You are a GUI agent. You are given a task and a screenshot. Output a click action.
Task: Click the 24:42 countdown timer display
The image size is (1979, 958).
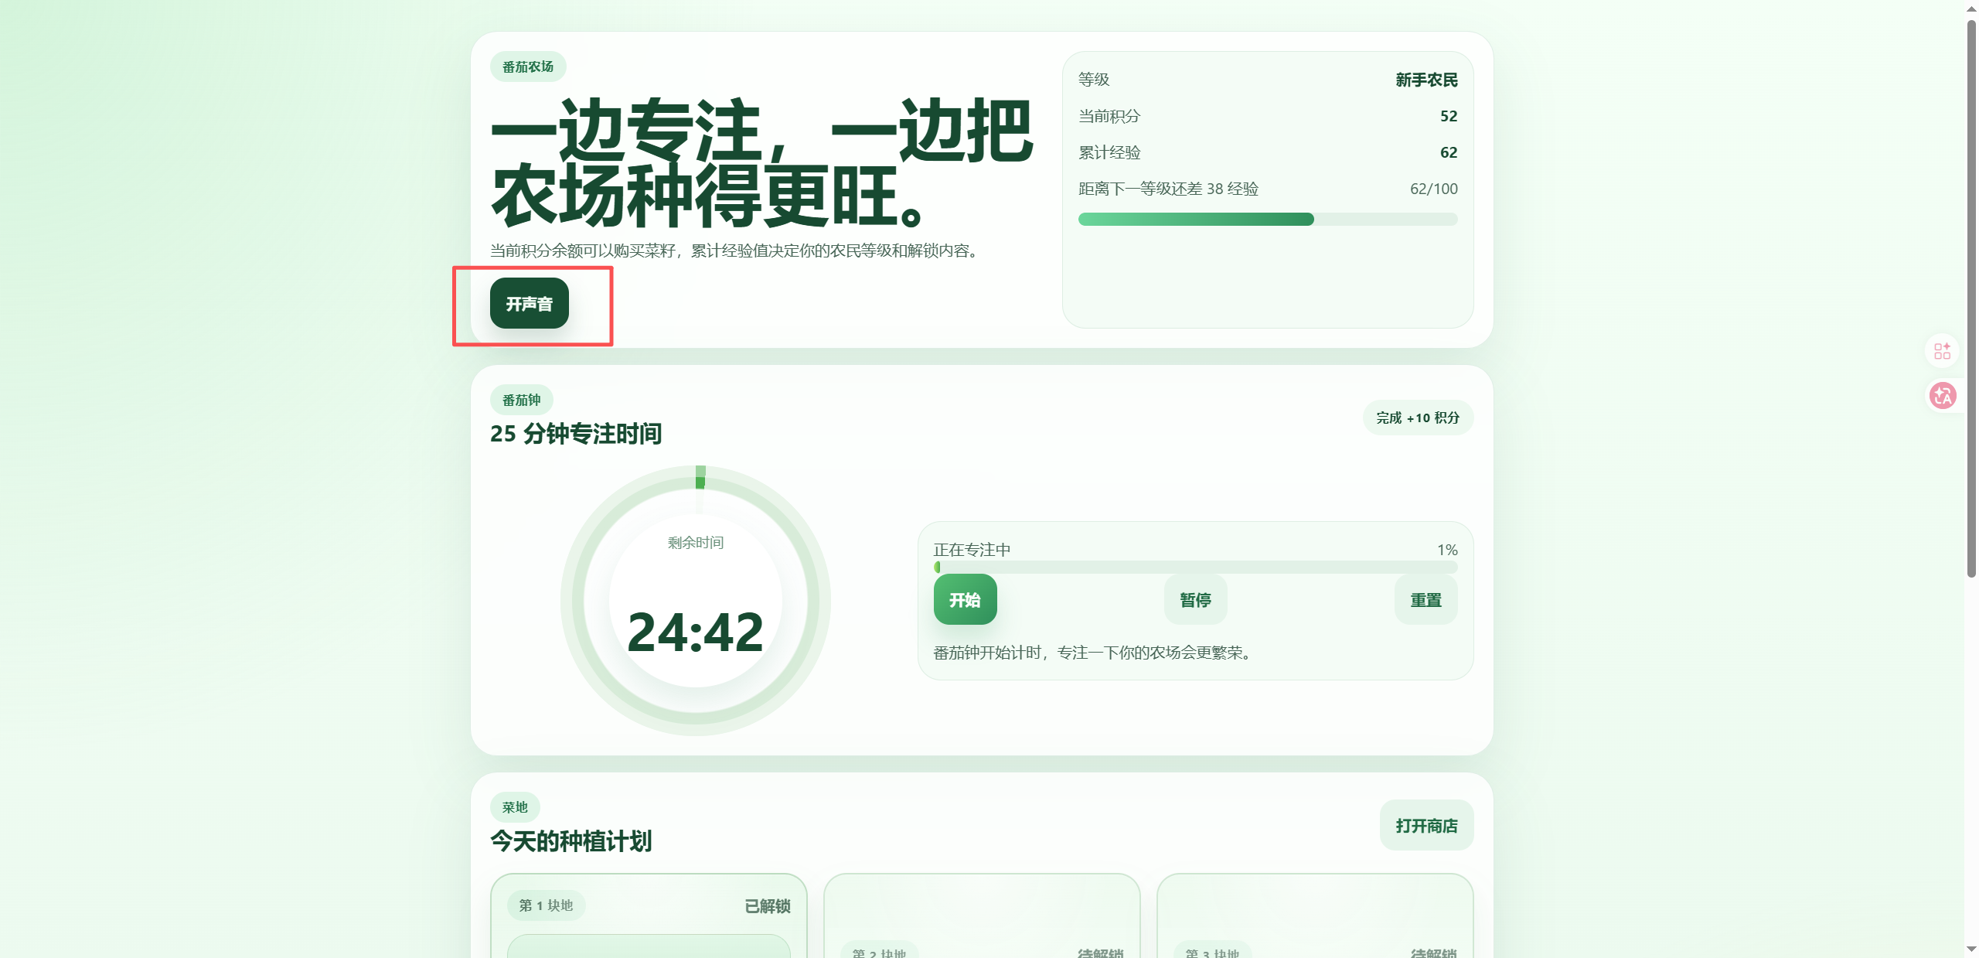pyautogui.click(x=695, y=632)
